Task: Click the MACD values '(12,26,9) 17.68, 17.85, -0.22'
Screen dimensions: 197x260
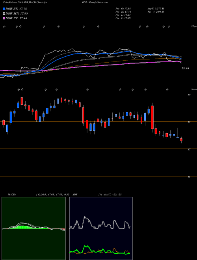Action: point(54,195)
